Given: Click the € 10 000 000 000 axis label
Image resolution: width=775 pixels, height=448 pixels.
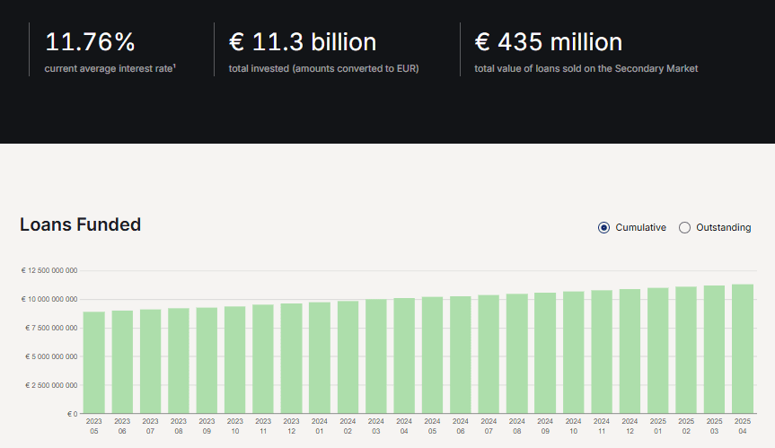Looking at the screenshot, I should tap(49, 299).
